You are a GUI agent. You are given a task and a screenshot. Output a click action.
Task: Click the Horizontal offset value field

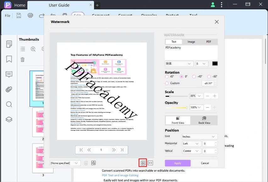210,144
